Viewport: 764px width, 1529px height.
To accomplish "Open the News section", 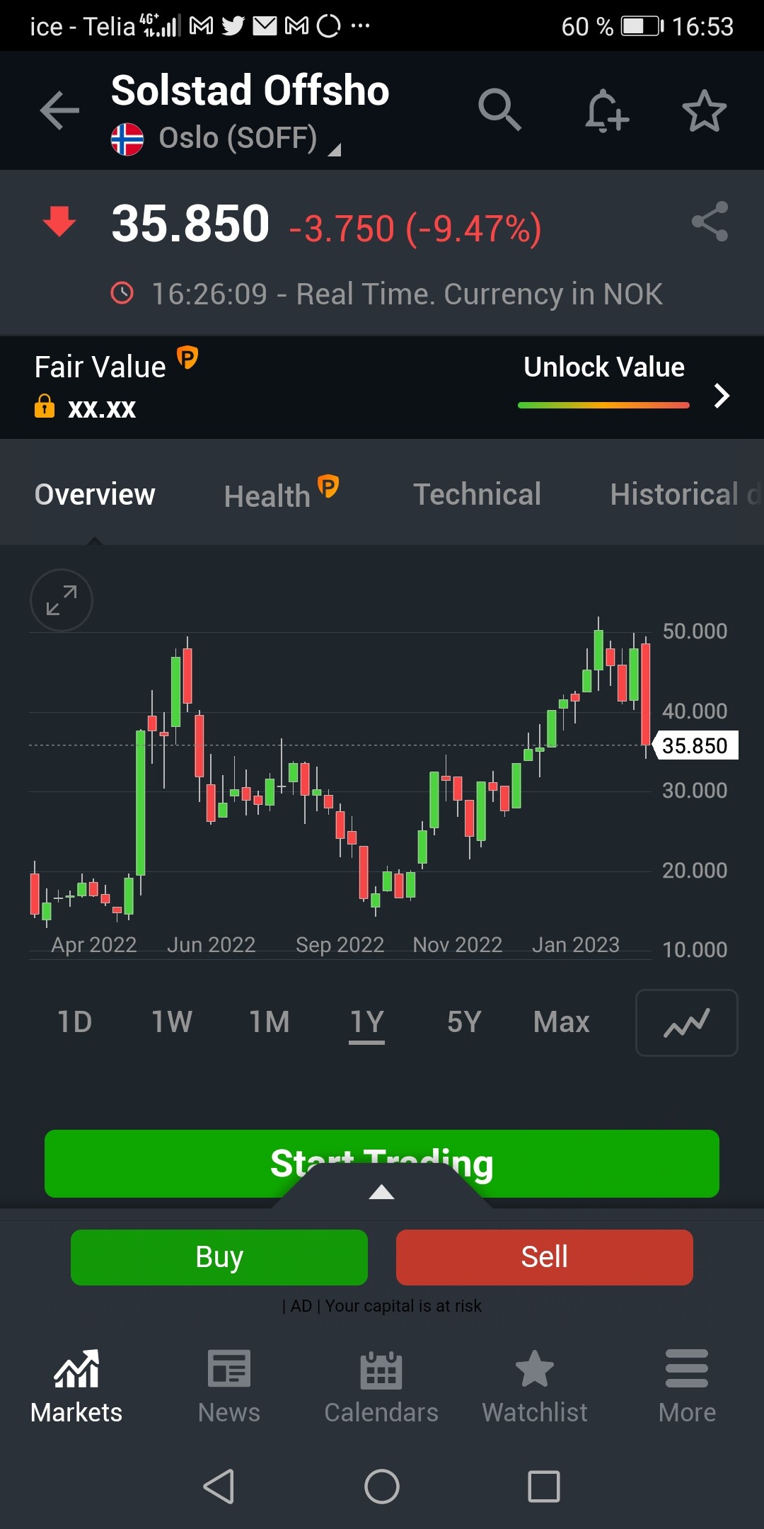I will [228, 1386].
